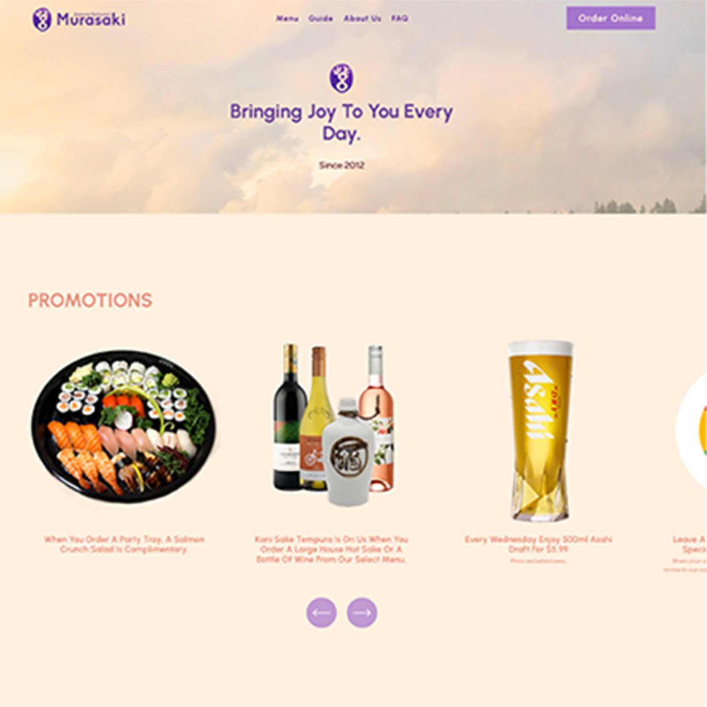Click the Kani Sake Tempura promotion text

pyautogui.click(x=331, y=549)
